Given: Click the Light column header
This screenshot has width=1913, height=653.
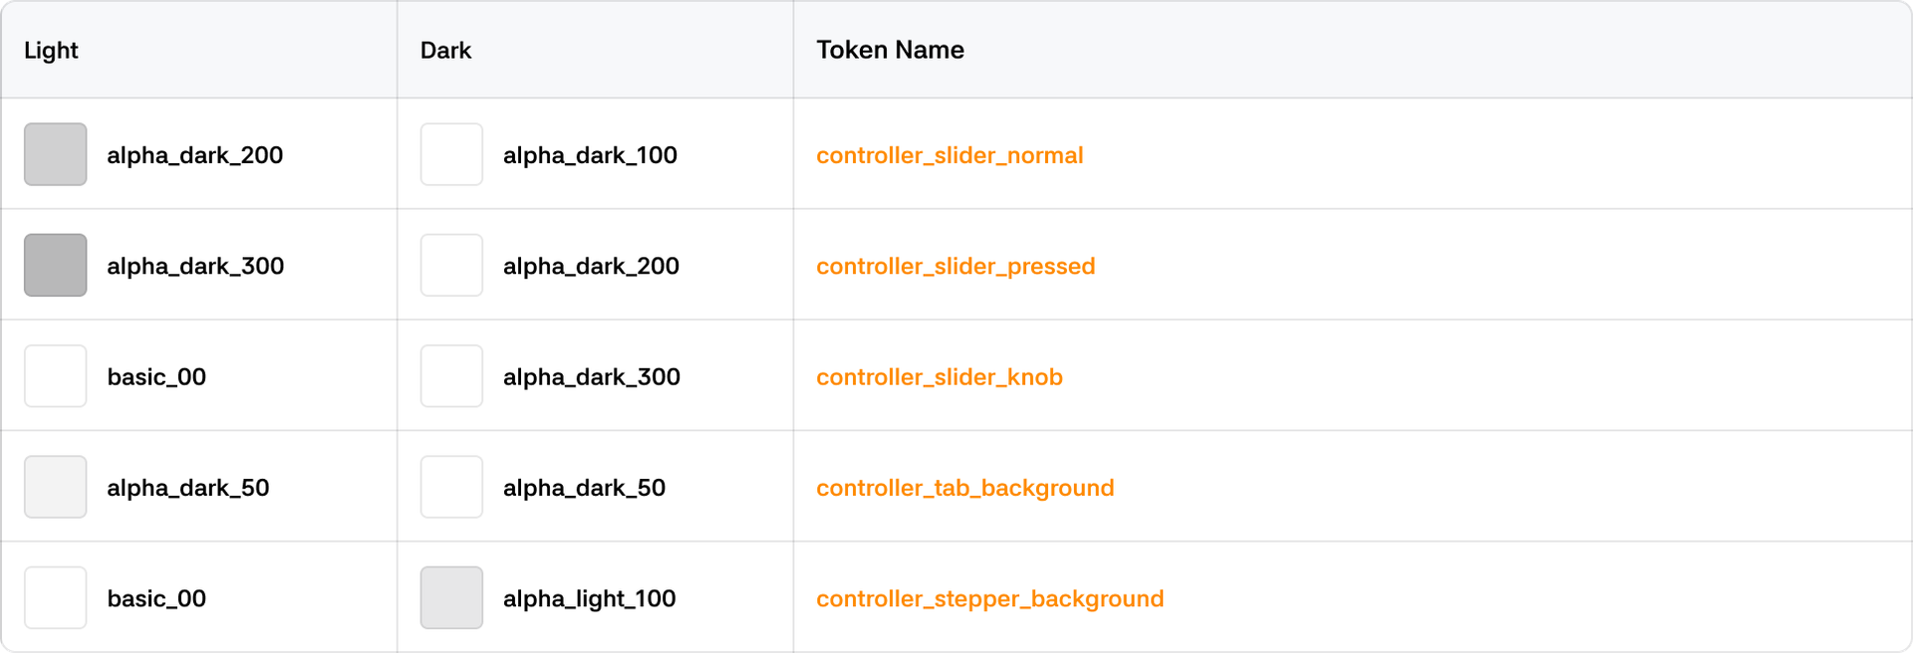Looking at the screenshot, I should pos(51,50).
